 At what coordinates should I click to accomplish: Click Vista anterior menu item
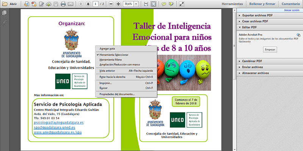126,71
